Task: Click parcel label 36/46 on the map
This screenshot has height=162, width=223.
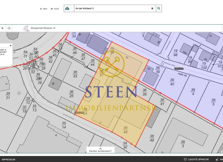Action: [75, 51]
